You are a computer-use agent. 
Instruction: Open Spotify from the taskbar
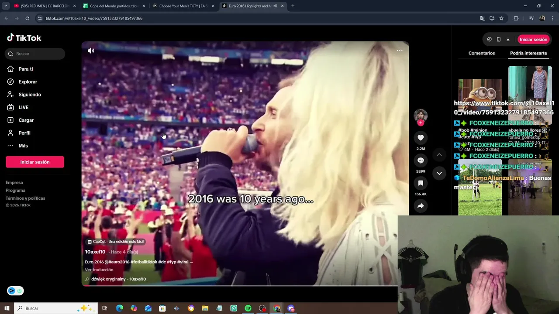point(248,308)
